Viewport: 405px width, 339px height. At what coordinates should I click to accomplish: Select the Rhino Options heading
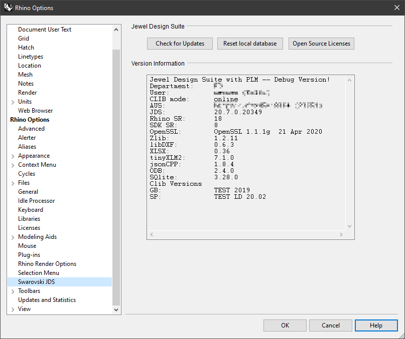[30, 120]
